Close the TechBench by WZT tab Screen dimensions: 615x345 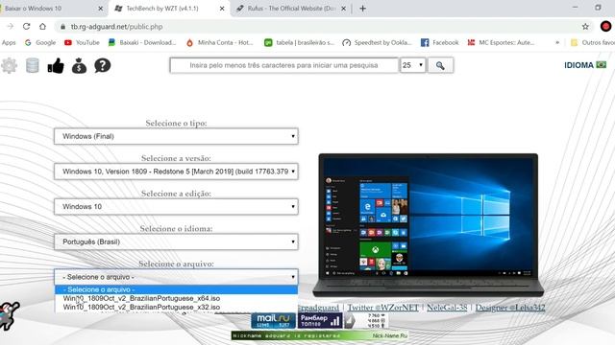click(x=222, y=9)
